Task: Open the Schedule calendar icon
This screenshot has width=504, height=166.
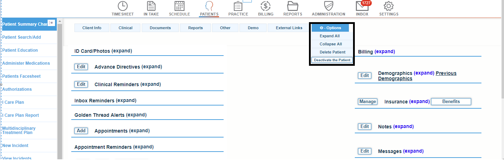Action: [x=179, y=6]
